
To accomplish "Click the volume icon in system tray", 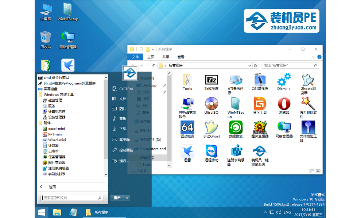I will point(278,212).
